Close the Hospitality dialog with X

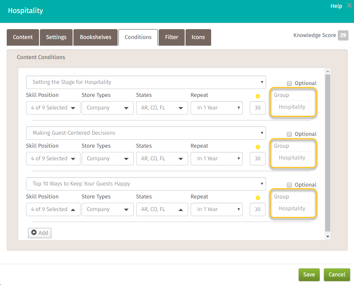[349, 6]
